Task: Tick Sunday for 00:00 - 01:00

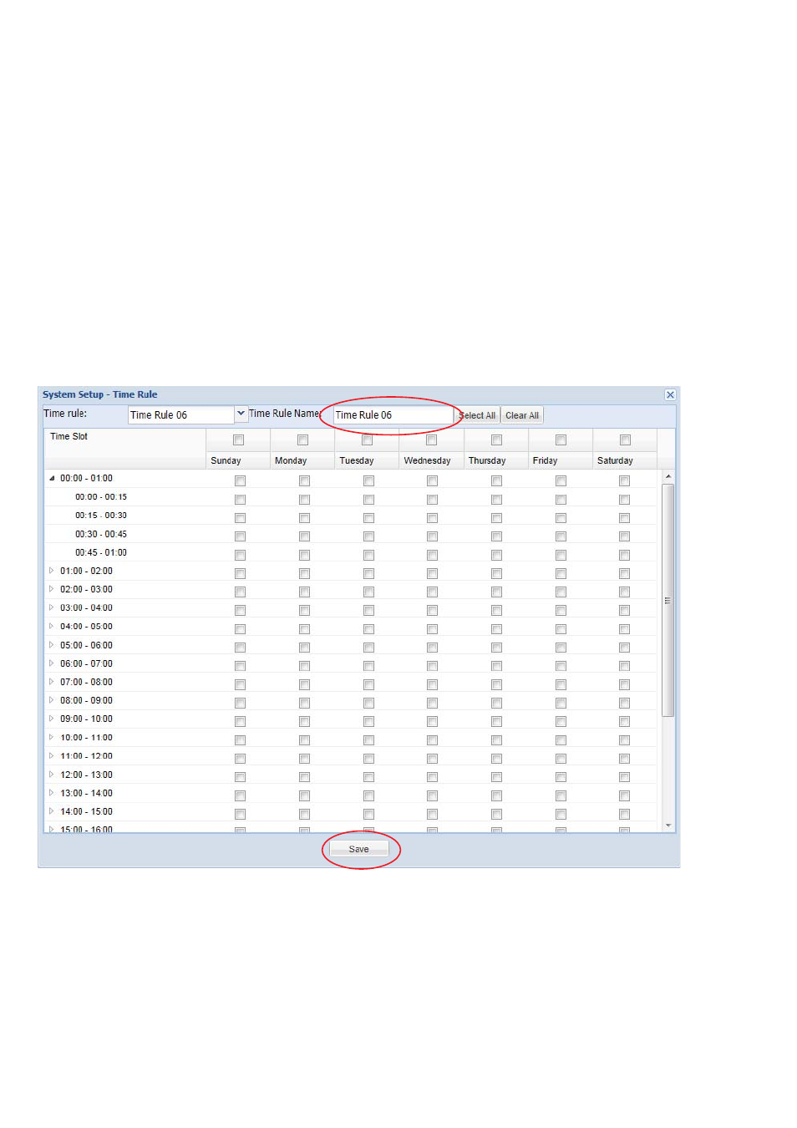Action: click(x=241, y=481)
